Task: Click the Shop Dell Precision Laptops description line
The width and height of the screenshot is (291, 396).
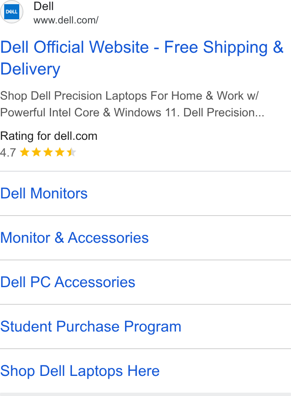Action: point(129,96)
